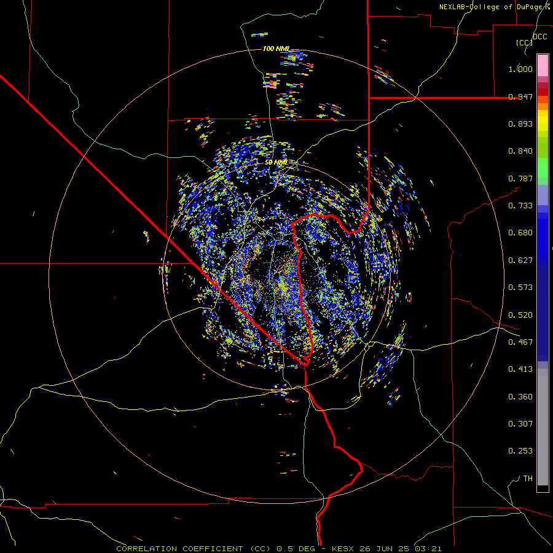Click the green 0.840 legend color
The image size is (553, 553).
pyautogui.click(x=543, y=151)
